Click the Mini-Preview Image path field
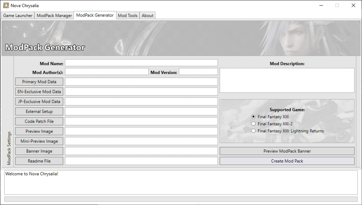The width and height of the screenshot is (362, 205). tap(141, 141)
